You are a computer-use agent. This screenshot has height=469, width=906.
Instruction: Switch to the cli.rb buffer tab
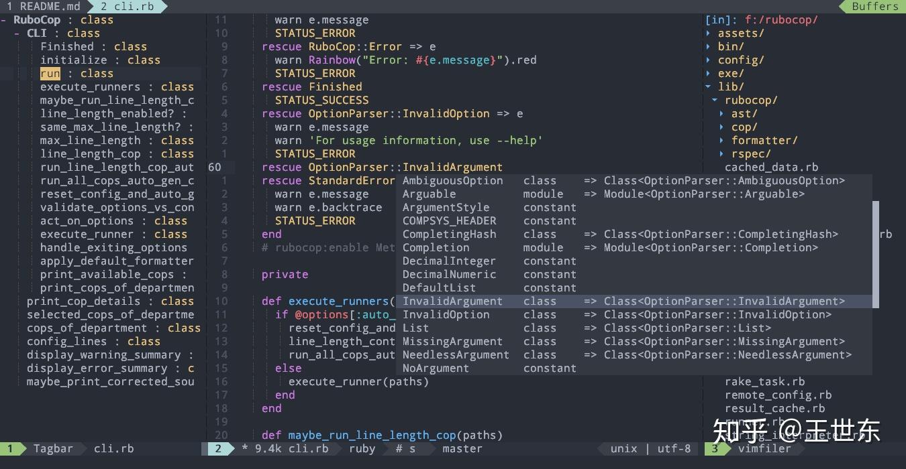[126, 6]
